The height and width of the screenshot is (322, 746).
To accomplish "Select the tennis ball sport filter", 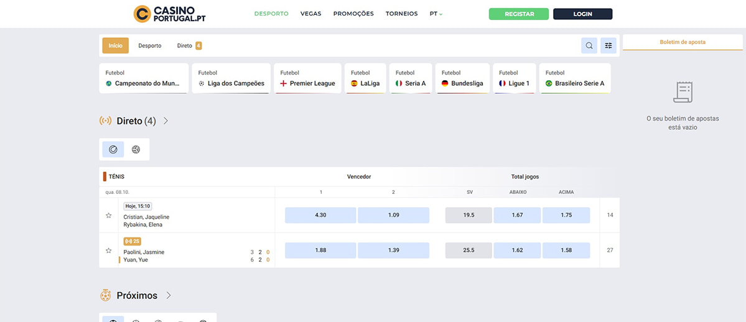I will [x=113, y=149].
